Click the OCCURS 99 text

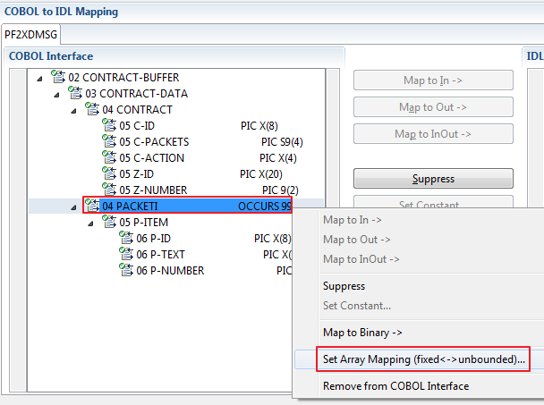point(265,206)
